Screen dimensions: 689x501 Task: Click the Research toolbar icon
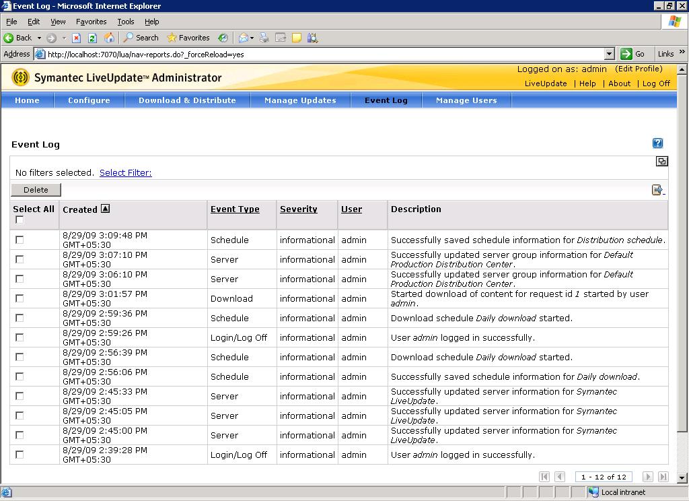click(312, 38)
